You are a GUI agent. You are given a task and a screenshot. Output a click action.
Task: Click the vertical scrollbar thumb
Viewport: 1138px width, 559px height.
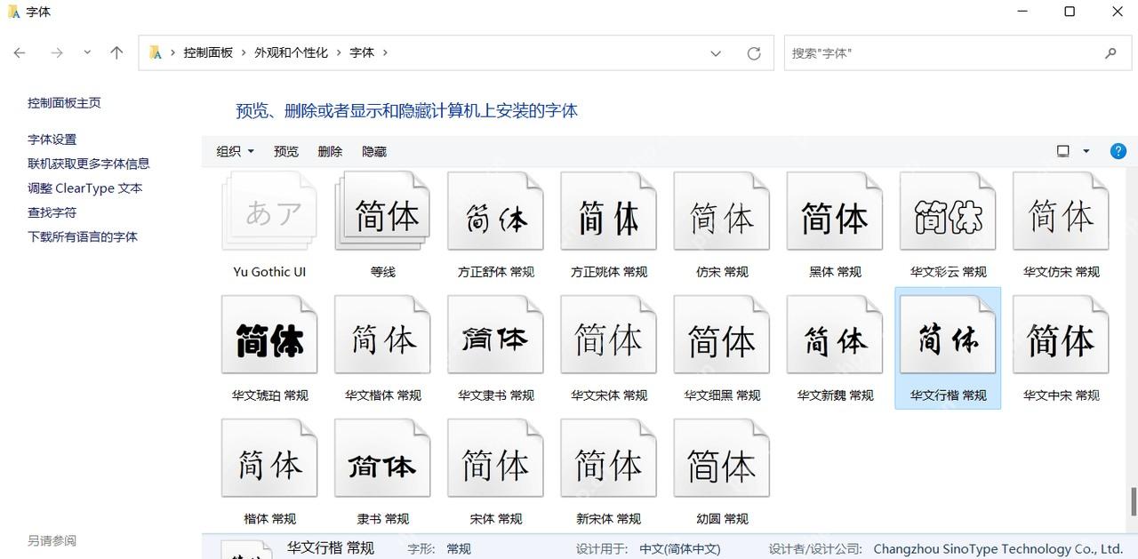click(1134, 501)
